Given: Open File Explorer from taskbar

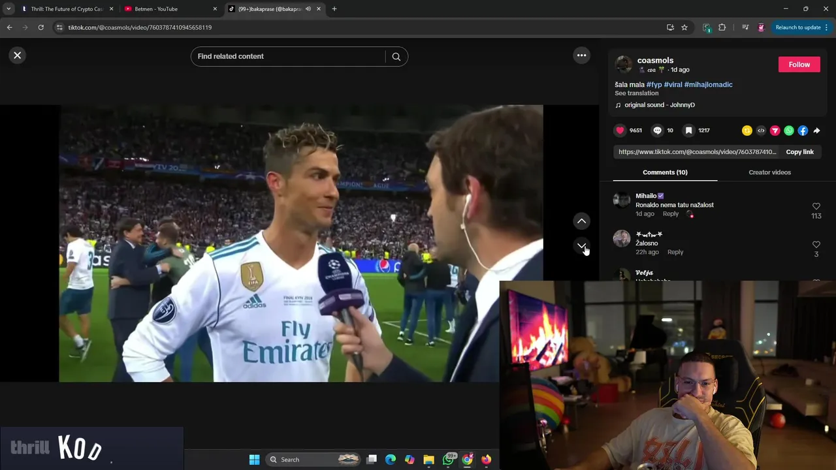Looking at the screenshot, I should pos(428,460).
